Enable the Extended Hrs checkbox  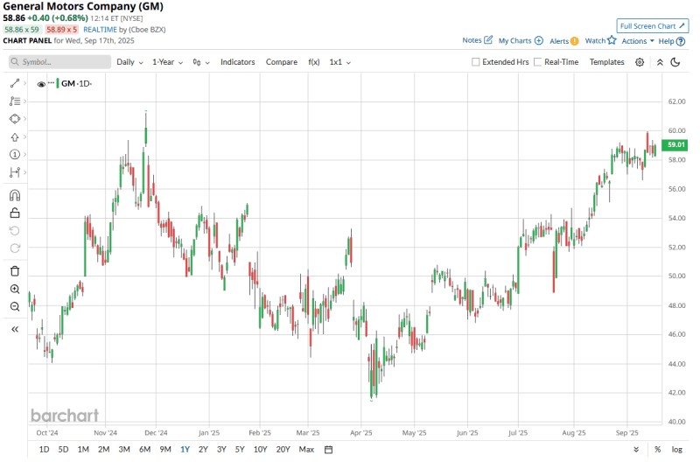pos(476,62)
